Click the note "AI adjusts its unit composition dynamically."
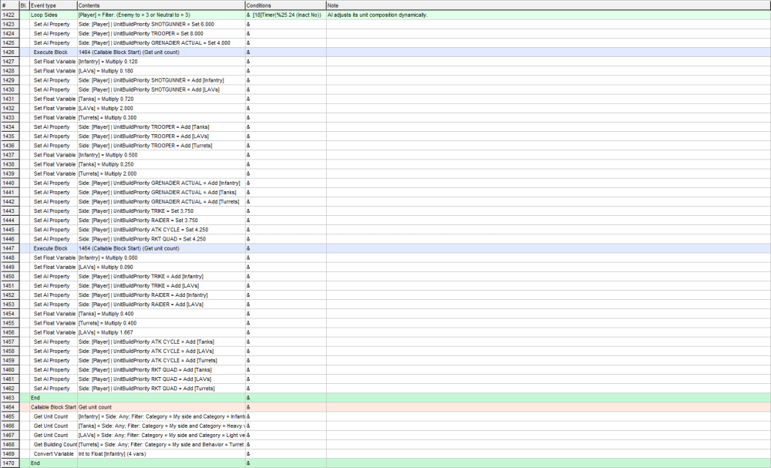 click(x=378, y=15)
